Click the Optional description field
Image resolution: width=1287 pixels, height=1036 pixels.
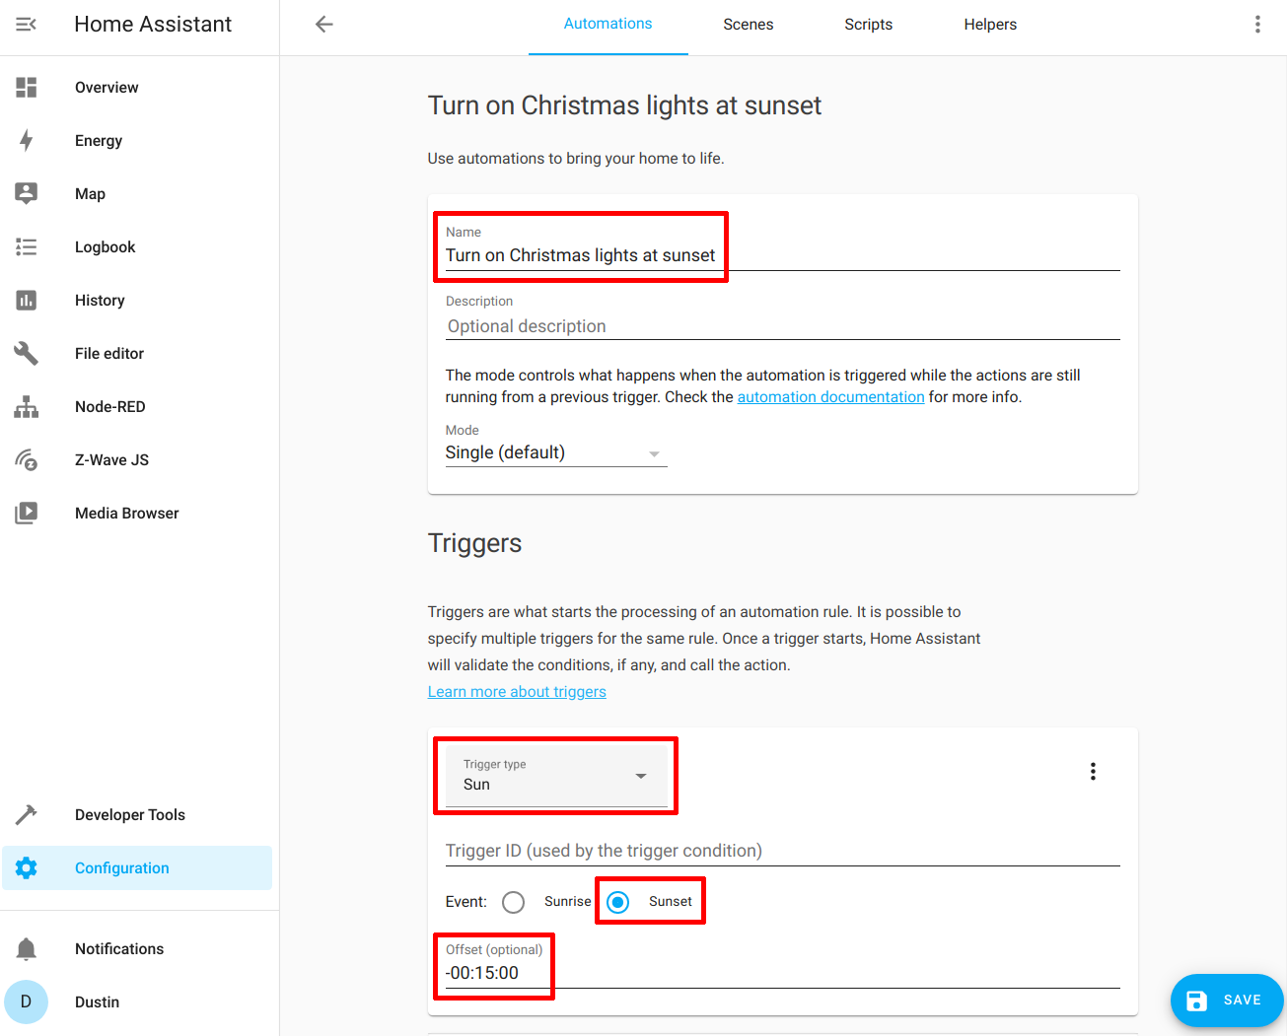point(783,326)
